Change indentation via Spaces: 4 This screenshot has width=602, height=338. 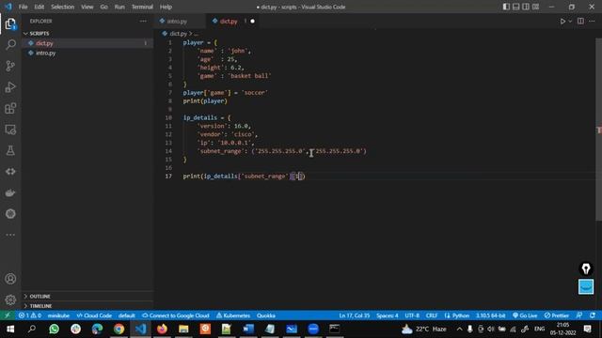[x=387, y=315]
